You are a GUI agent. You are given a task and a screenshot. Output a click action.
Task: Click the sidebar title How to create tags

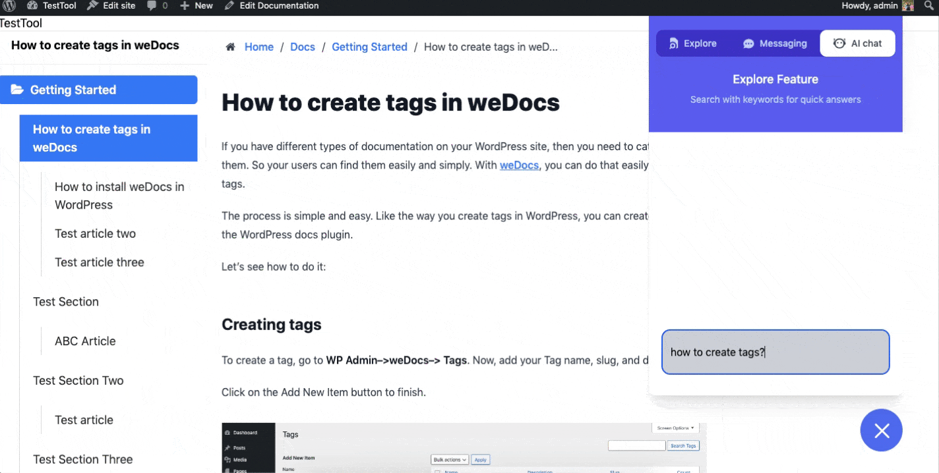(x=95, y=45)
